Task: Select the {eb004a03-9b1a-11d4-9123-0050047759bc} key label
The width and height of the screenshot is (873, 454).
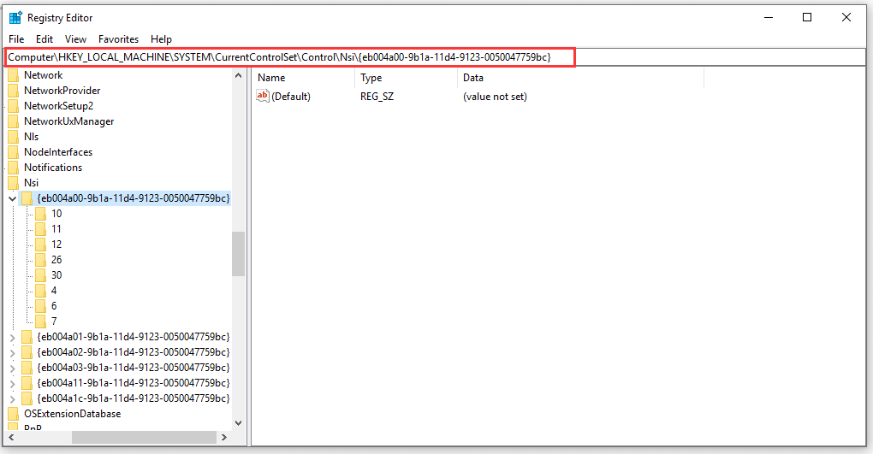Action: (x=133, y=367)
